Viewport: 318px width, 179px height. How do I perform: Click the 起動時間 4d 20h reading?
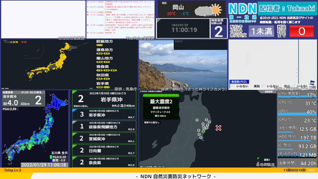coord(297,163)
